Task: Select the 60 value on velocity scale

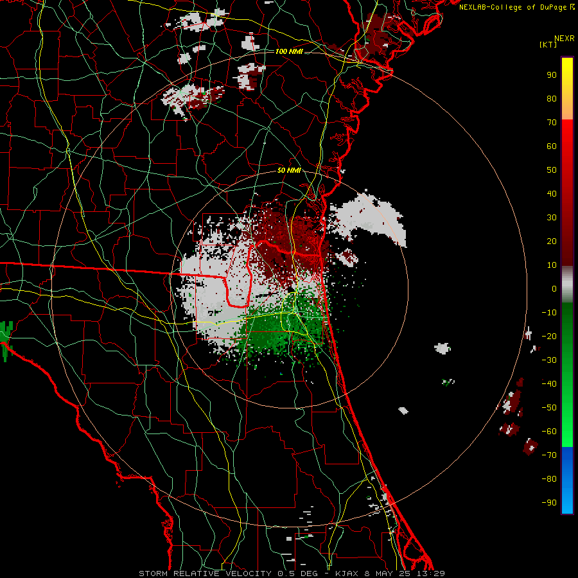Action: click(x=552, y=146)
